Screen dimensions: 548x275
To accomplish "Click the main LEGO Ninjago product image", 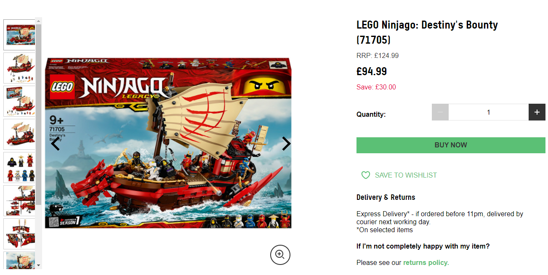I will [168, 143].
